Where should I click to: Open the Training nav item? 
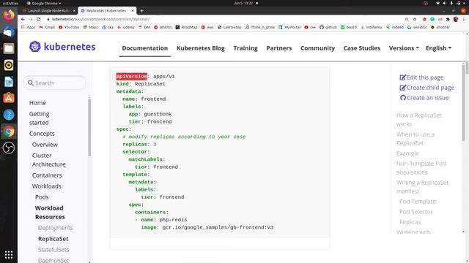245,48
